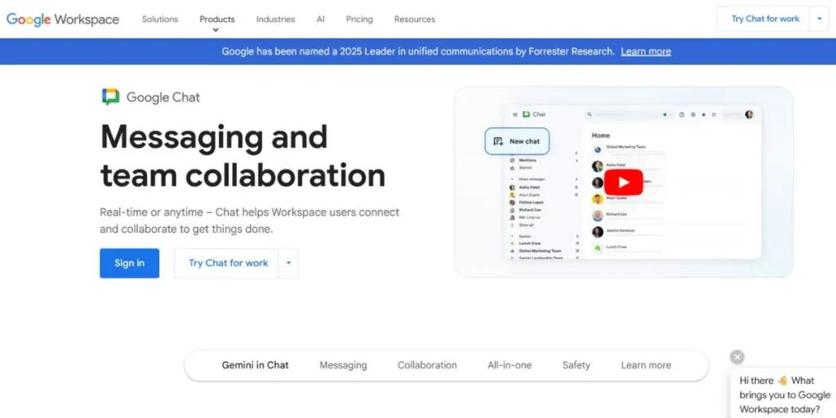
Task: Click 'Aisha Patel' in preview's direct messages list
Action: coord(529,188)
